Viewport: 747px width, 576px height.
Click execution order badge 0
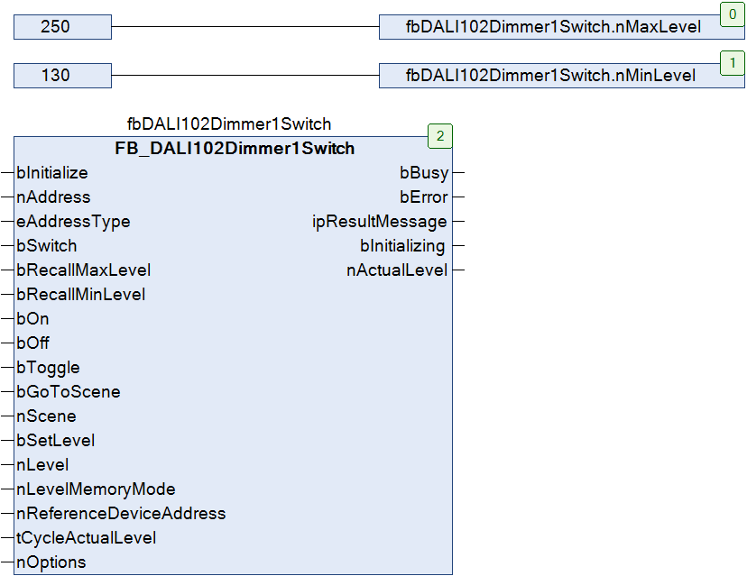coord(733,14)
